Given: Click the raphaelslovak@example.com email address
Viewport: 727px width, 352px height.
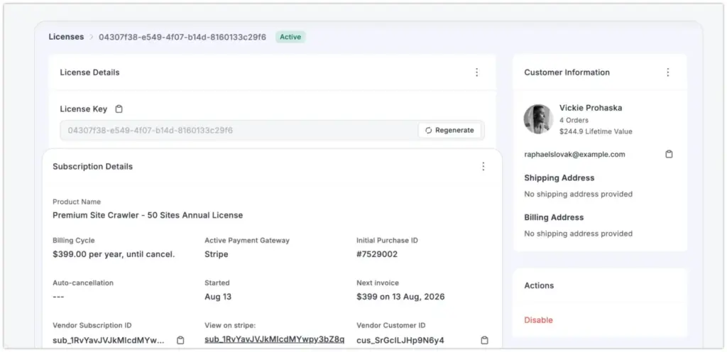Looking at the screenshot, I should (574, 154).
